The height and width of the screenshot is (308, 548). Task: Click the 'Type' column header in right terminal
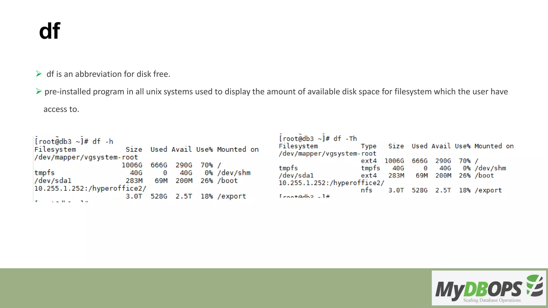click(368, 146)
